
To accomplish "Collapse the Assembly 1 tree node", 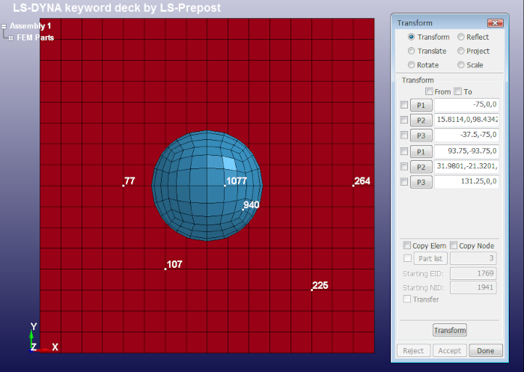I will coord(4,26).
